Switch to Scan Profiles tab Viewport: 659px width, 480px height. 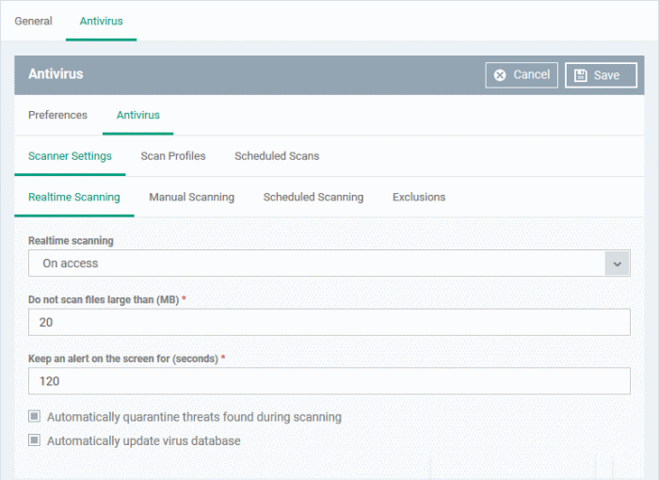click(x=173, y=156)
